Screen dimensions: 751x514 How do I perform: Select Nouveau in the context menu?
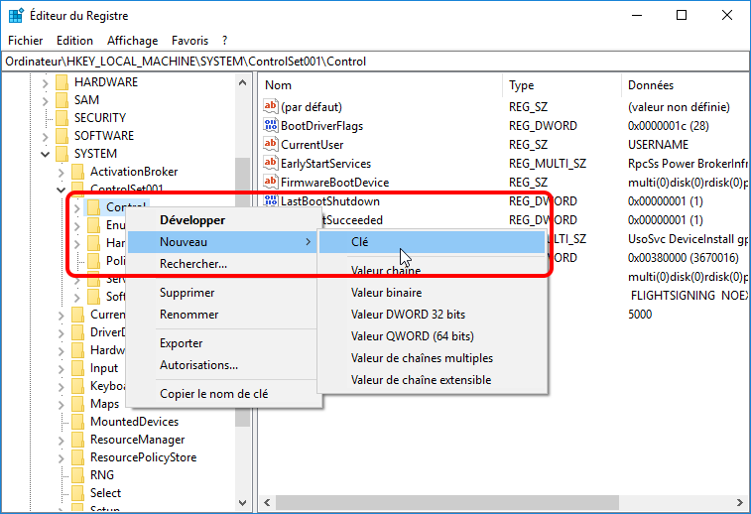click(x=222, y=242)
